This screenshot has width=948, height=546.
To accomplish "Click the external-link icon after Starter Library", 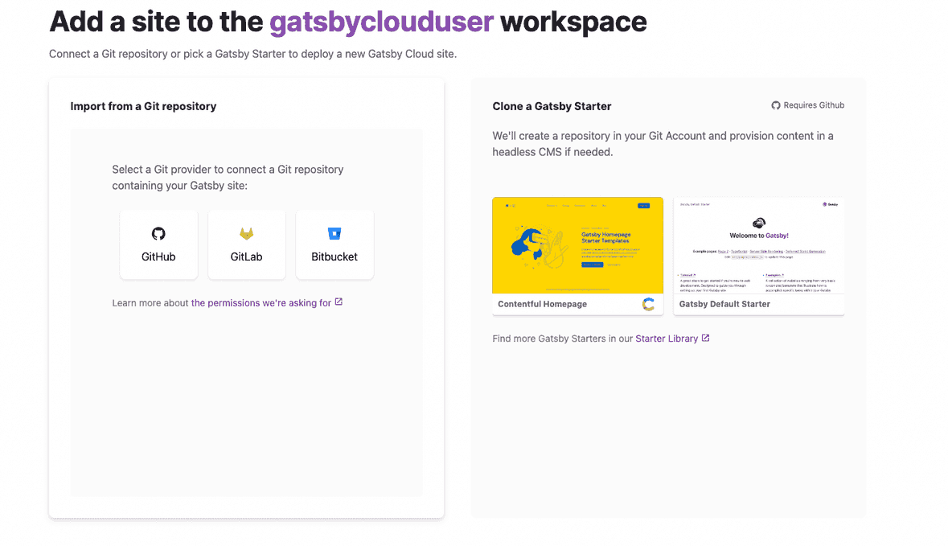I will [x=705, y=338].
